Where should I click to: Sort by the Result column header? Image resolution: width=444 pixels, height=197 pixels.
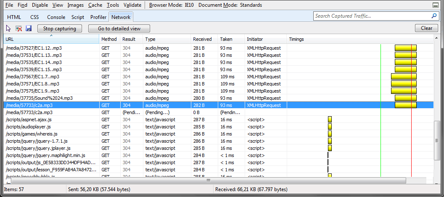tap(131, 39)
